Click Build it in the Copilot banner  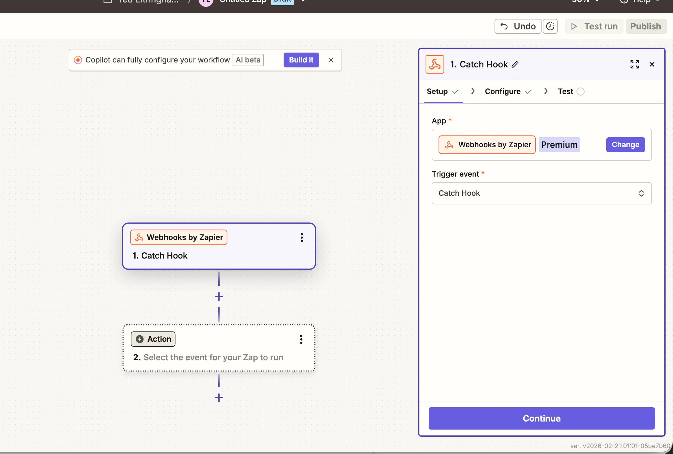(301, 60)
